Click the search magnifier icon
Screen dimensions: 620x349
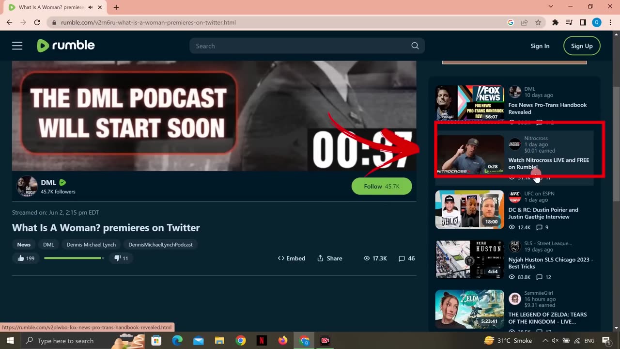click(415, 46)
